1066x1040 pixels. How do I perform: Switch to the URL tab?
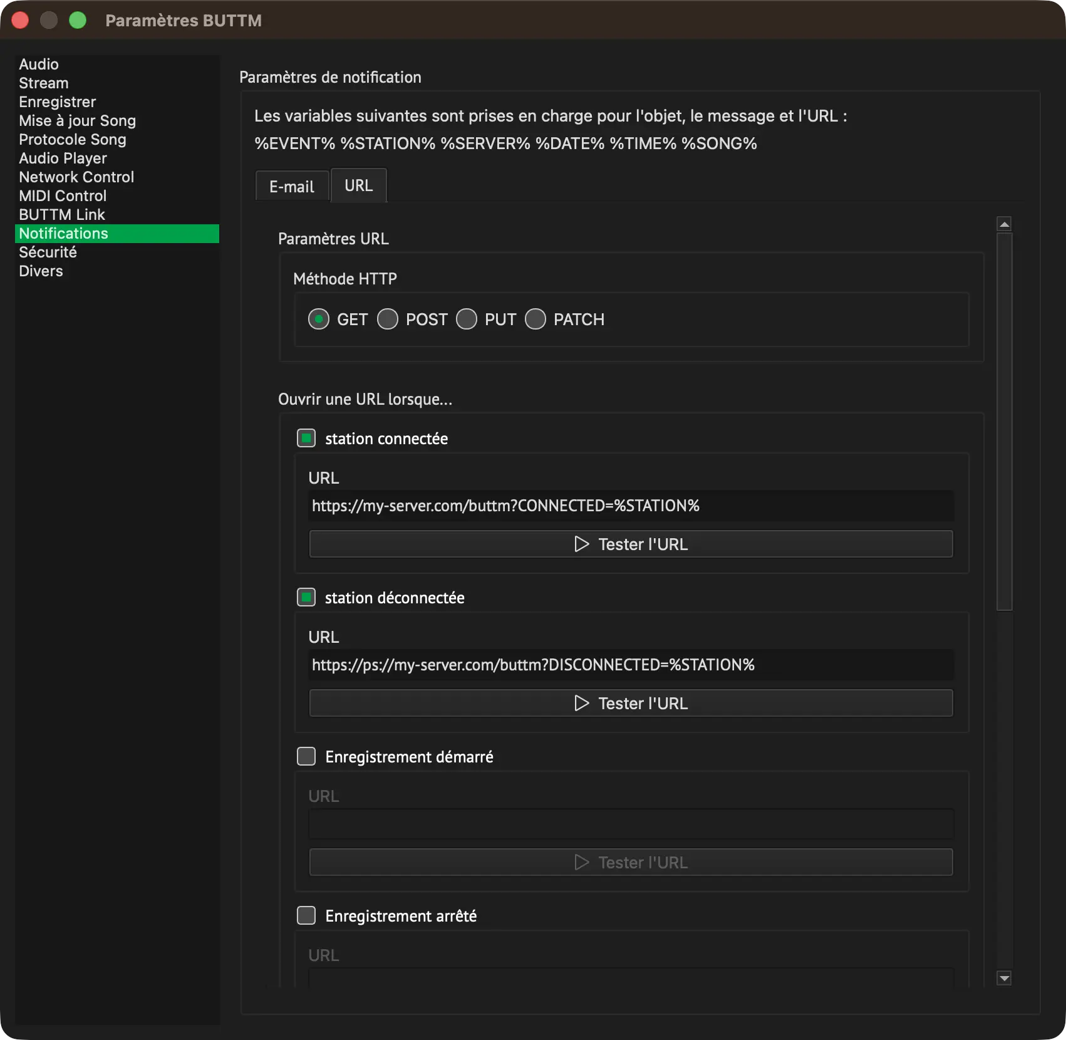[359, 185]
